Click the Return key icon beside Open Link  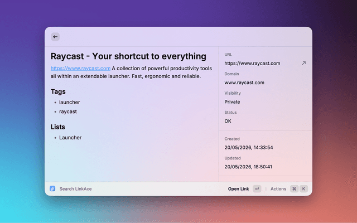click(257, 188)
